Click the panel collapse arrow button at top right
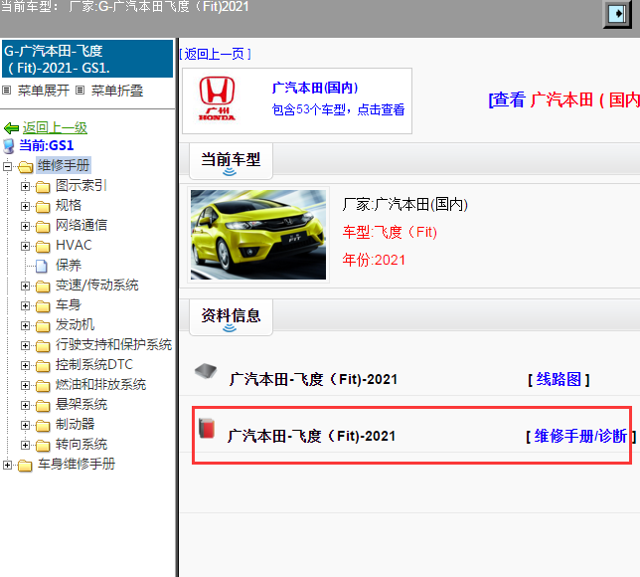The image size is (640, 577). click(x=618, y=14)
